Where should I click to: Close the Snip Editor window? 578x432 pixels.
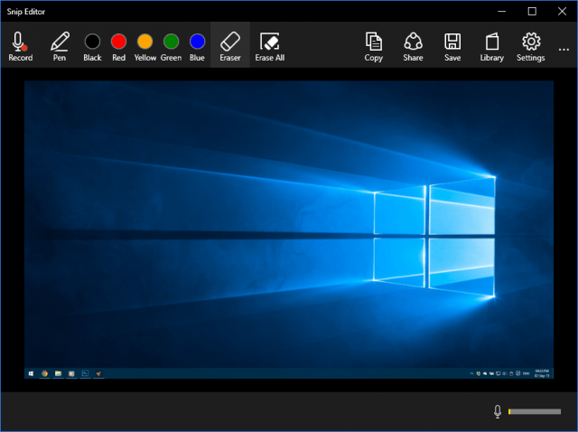click(x=562, y=12)
